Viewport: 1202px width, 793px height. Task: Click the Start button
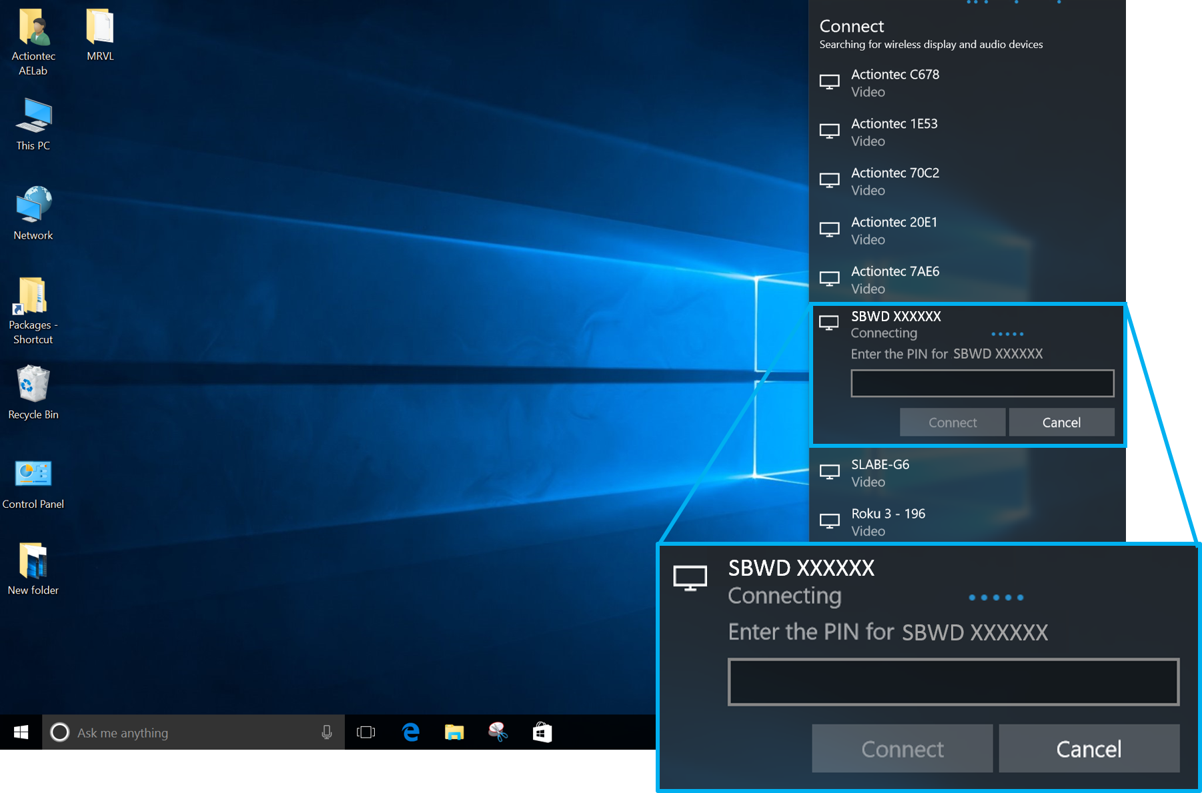tap(20, 732)
